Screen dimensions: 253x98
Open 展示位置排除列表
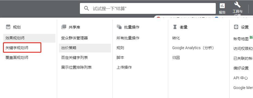76,67
